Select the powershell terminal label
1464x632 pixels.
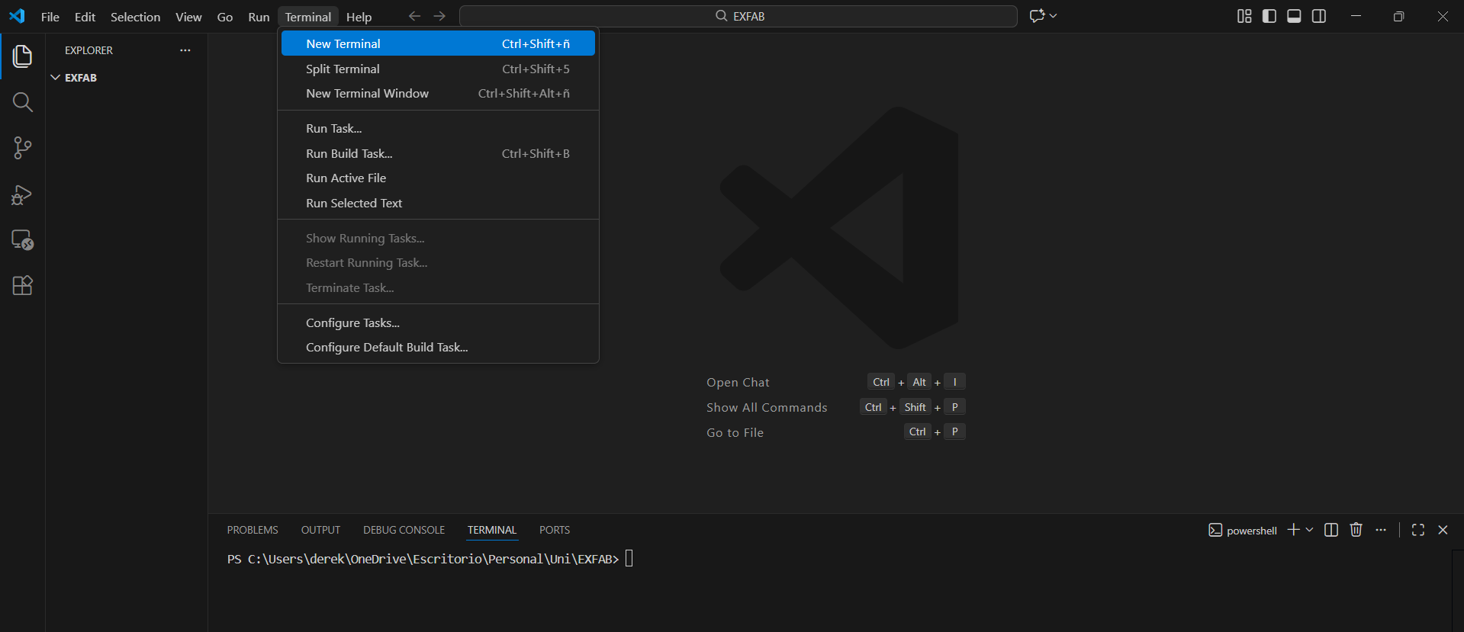click(x=1243, y=531)
